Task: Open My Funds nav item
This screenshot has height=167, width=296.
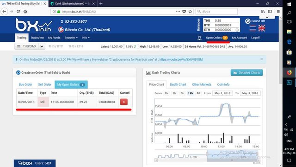Action: (54, 38)
